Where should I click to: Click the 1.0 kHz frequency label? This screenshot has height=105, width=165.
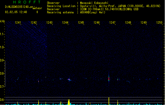(2, 47)
